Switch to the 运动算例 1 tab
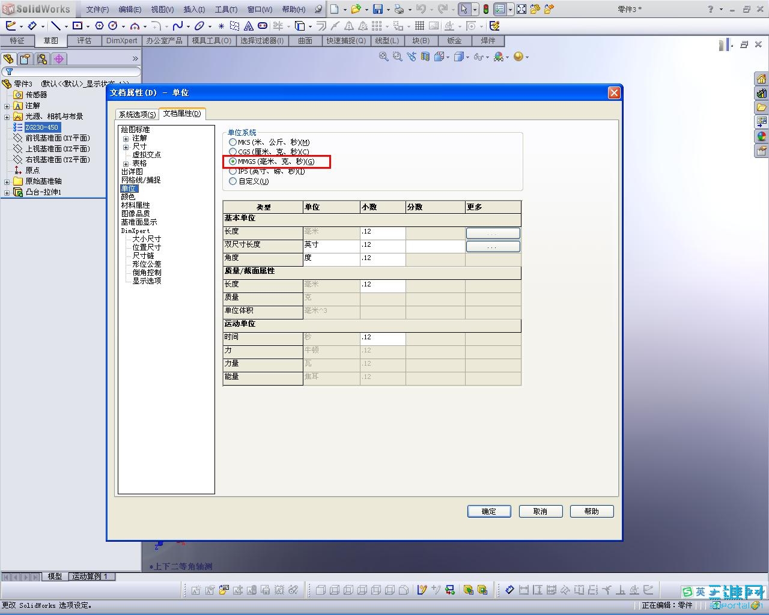Viewport: 769px width, 615px height. point(90,577)
